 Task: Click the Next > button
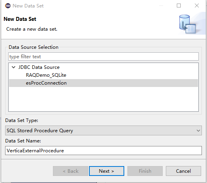coord(107,171)
